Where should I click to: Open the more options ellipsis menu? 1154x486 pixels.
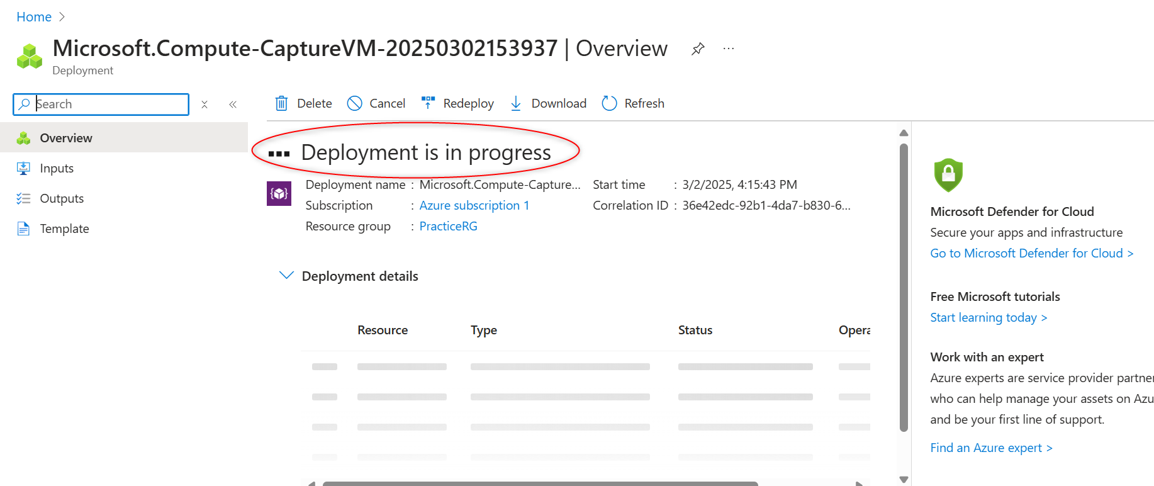tap(729, 48)
